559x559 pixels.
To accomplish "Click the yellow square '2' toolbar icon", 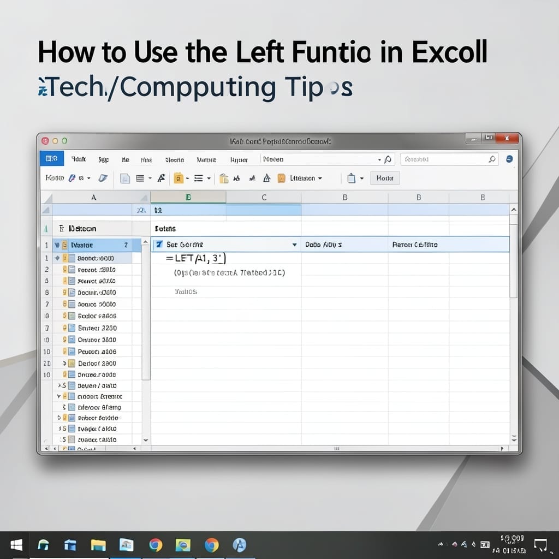I will pos(179,178).
